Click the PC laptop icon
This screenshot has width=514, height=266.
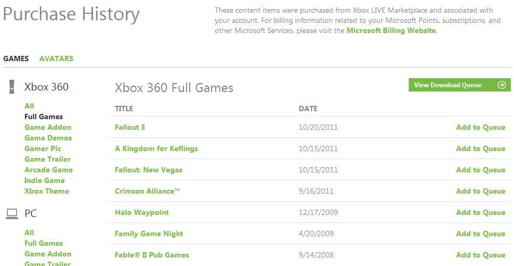[12, 214]
